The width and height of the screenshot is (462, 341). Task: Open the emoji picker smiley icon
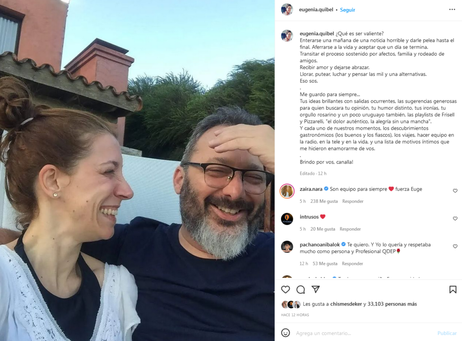click(x=285, y=333)
